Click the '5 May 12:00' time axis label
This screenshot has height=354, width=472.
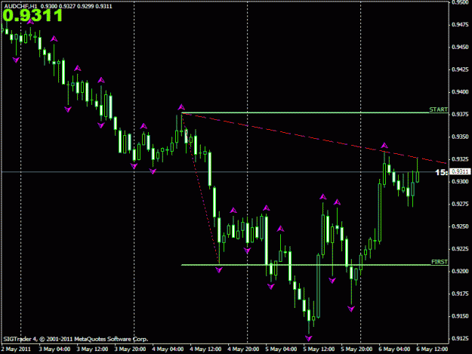pos(319,349)
